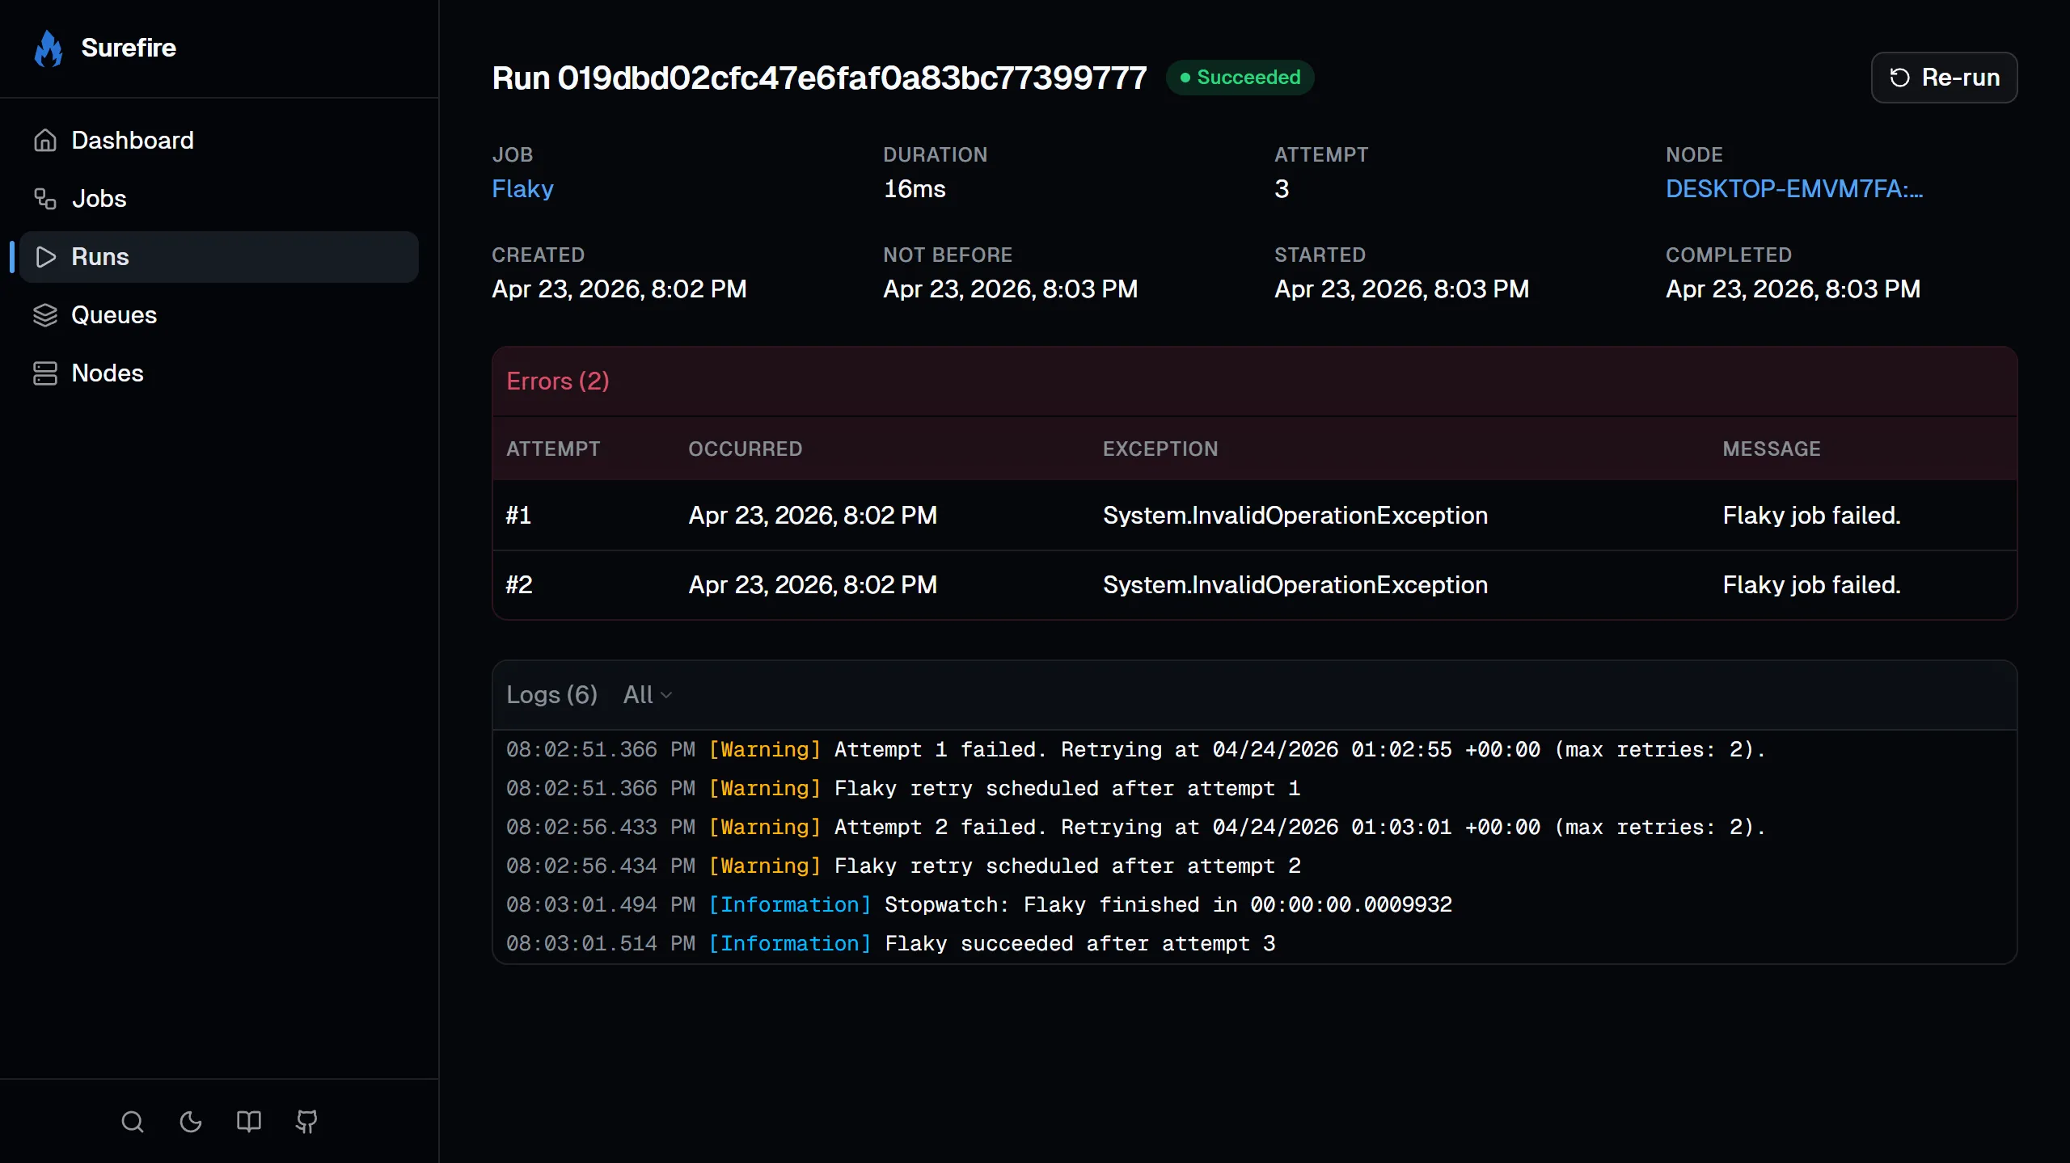
Task: Click the circular arrow icon in Re-run
Action: point(1899,78)
